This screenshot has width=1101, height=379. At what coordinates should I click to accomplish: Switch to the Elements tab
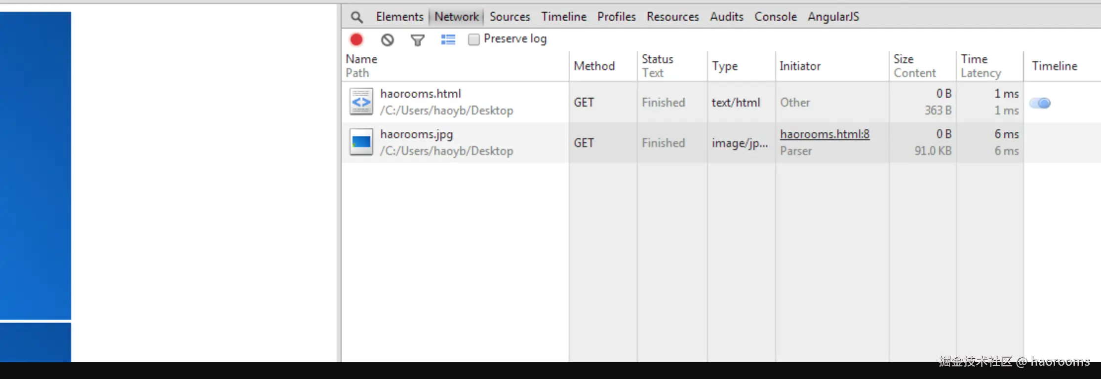point(399,17)
